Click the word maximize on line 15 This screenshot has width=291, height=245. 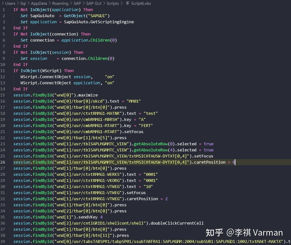89,95
